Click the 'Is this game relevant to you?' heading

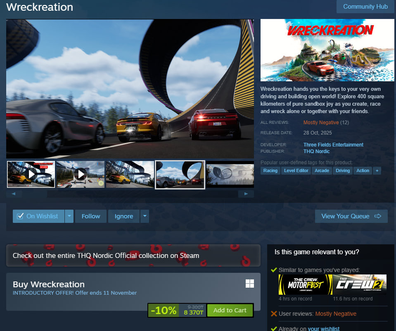[x=317, y=252]
